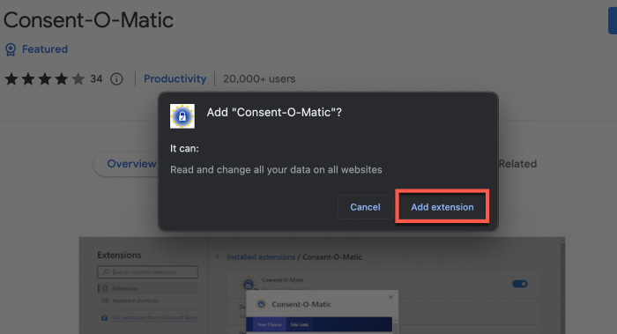This screenshot has height=334, width=617.
Task: Click Get extensions from Microsoft Store link
Action: point(154,317)
